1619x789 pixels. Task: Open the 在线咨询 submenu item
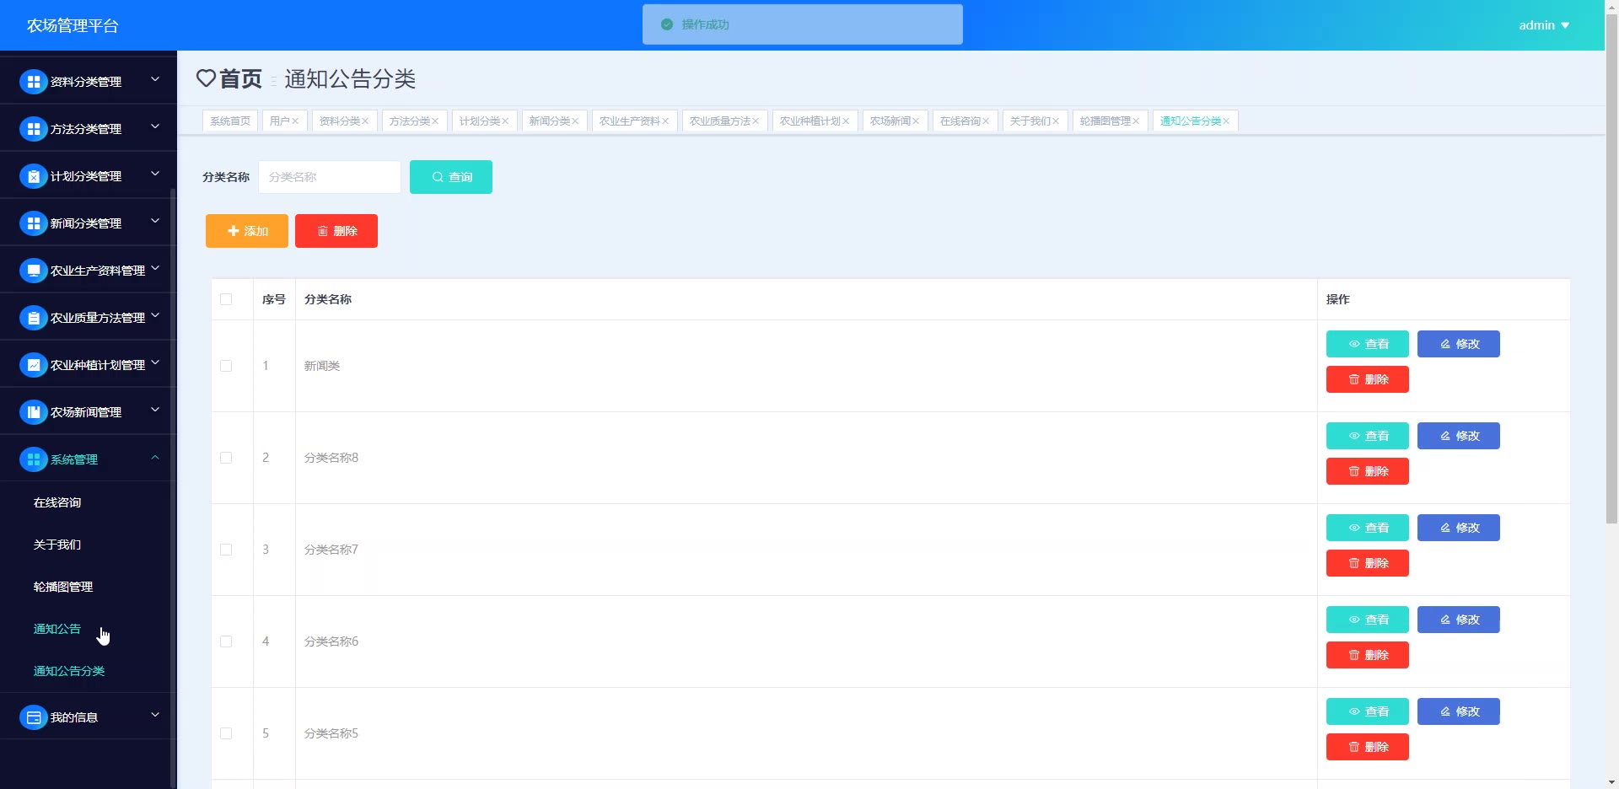57,502
